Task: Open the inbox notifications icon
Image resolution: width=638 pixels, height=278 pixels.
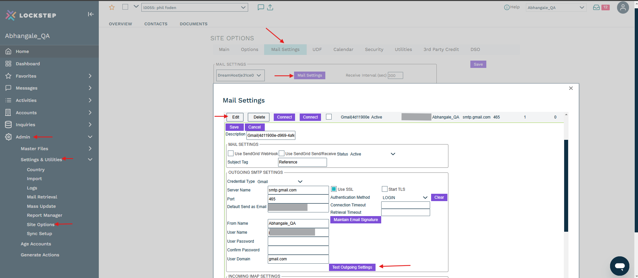Action: tap(596, 7)
